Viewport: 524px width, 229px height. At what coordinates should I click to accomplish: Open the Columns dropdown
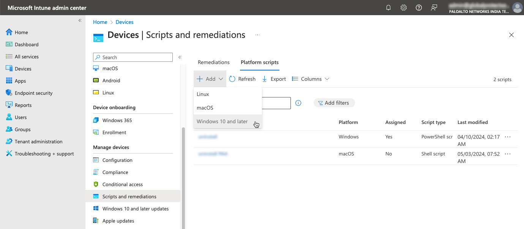(x=310, y=79)
